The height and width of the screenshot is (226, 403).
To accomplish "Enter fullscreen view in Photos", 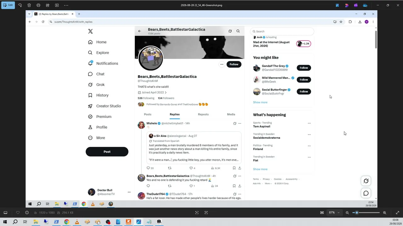I will [397, 213].
